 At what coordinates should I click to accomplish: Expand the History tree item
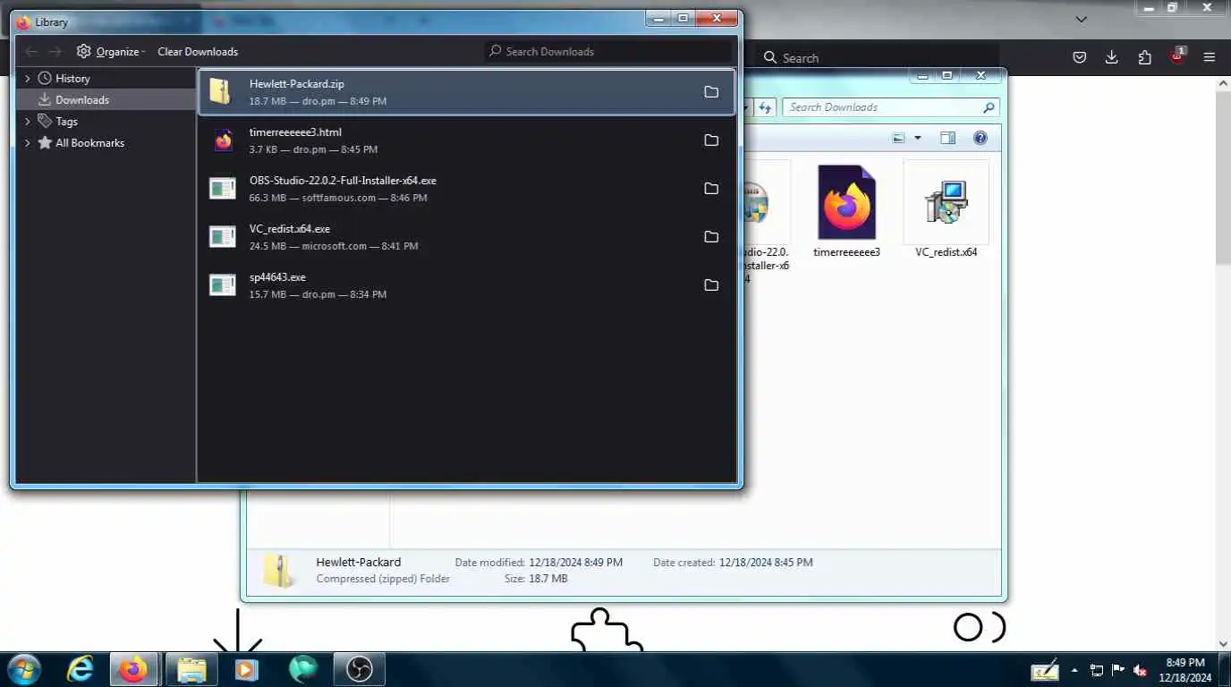(x=28, y=79)
